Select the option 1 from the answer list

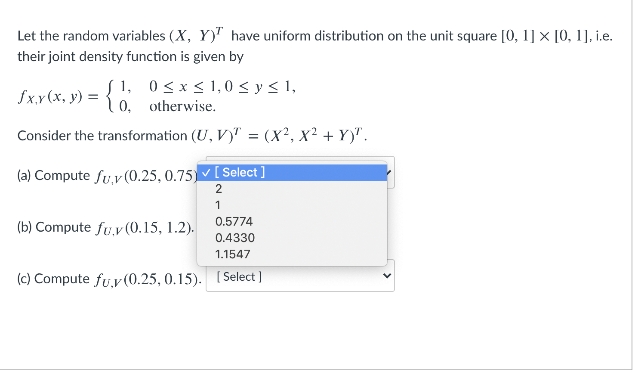218,205
